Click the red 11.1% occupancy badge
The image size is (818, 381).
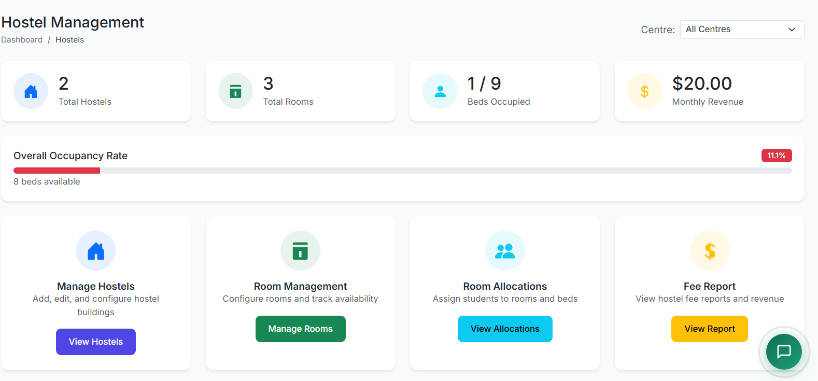[x=777, y=156]
